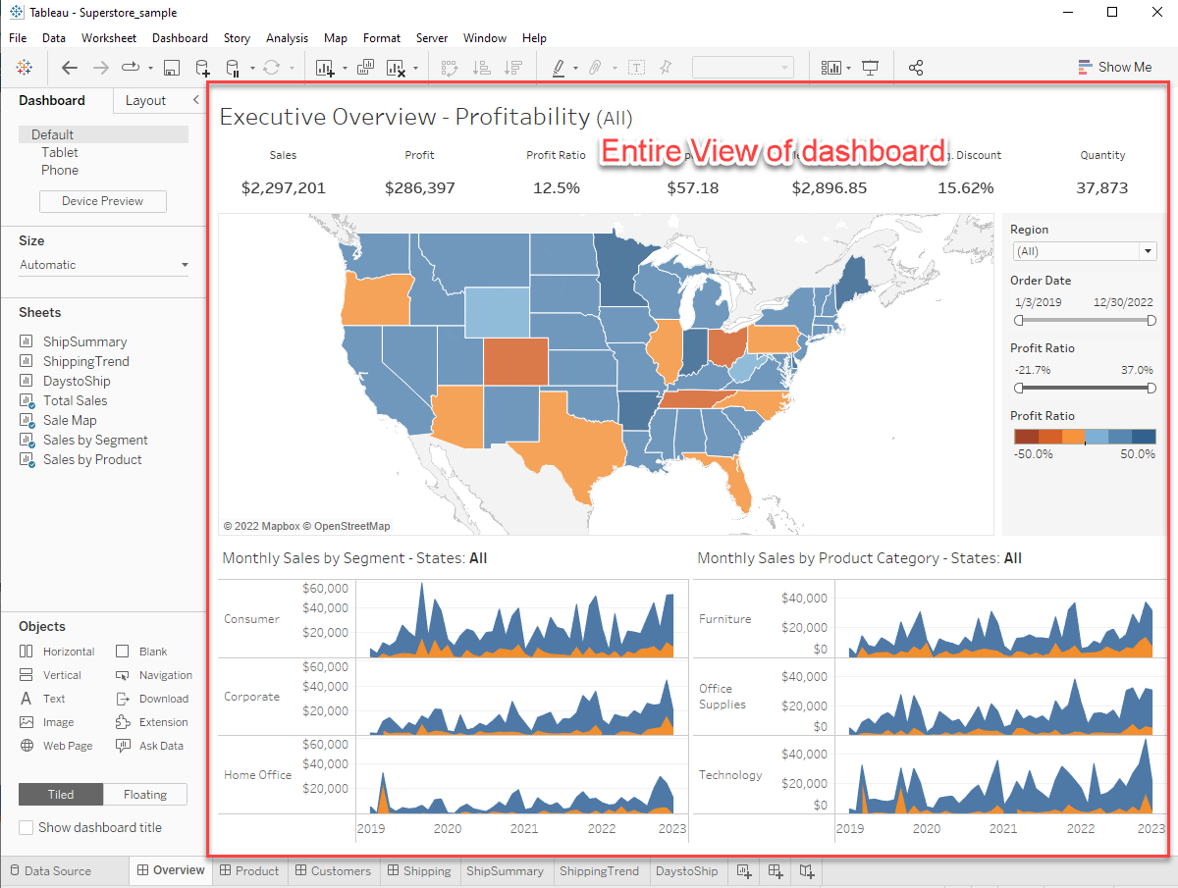Collapse the side pane with the arrow
Image resolution: width=1178 pixels, height=888 pixels.
(x=195, y=100)
